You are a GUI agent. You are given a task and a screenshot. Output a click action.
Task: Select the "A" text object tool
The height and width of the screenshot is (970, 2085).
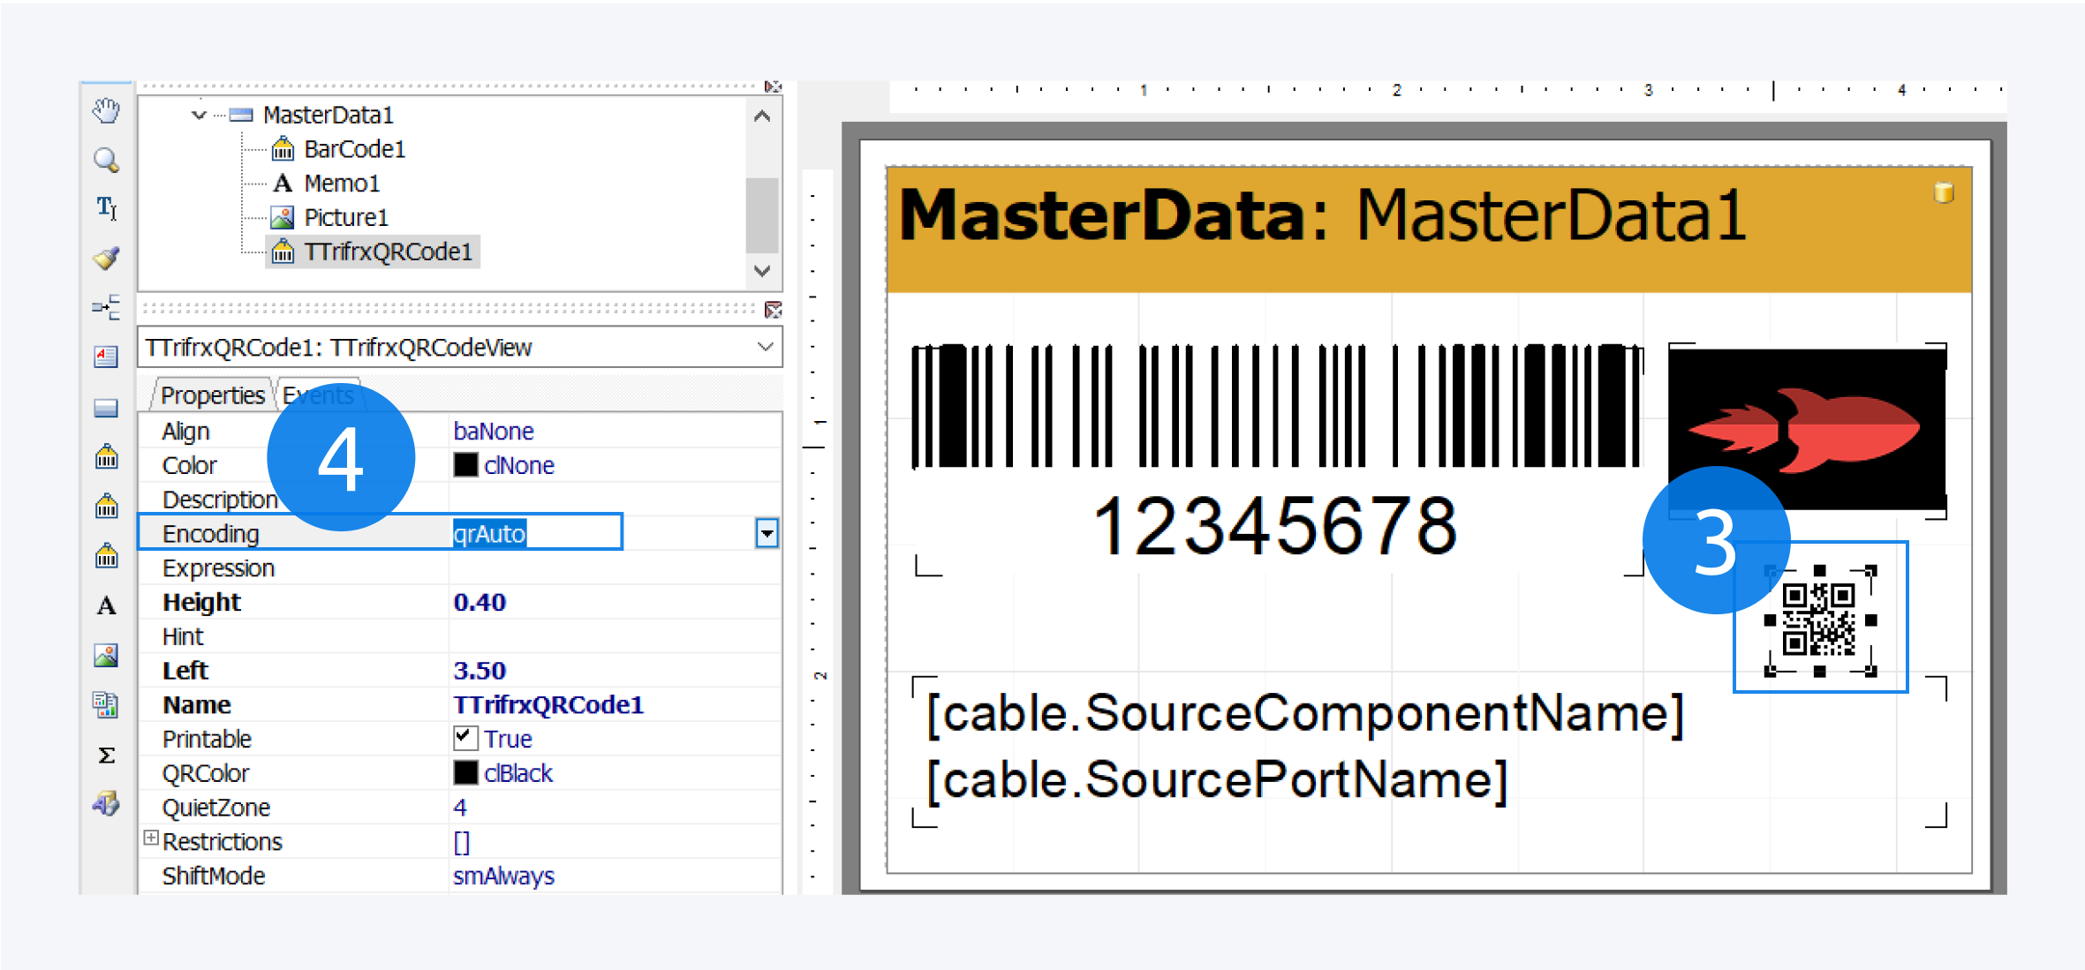coord(106,605)
